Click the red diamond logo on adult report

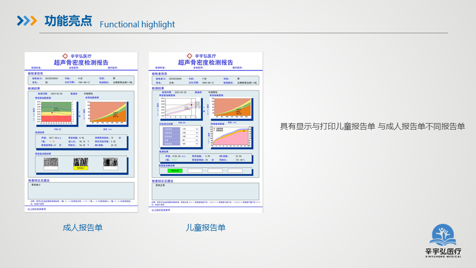[64, 56]
